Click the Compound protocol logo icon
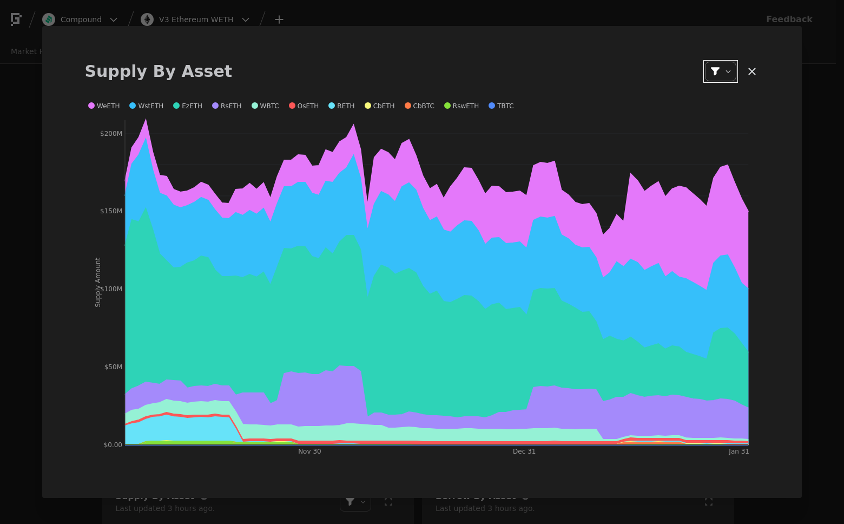 (49, 19)
